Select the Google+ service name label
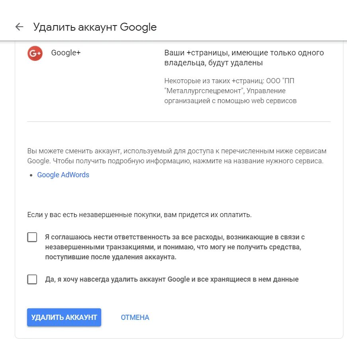 pos(66,53)
